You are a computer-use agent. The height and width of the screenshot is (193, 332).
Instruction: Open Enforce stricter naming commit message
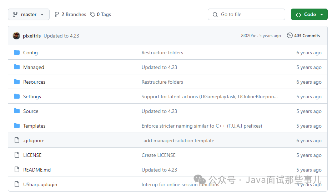(x=202, y=126)
